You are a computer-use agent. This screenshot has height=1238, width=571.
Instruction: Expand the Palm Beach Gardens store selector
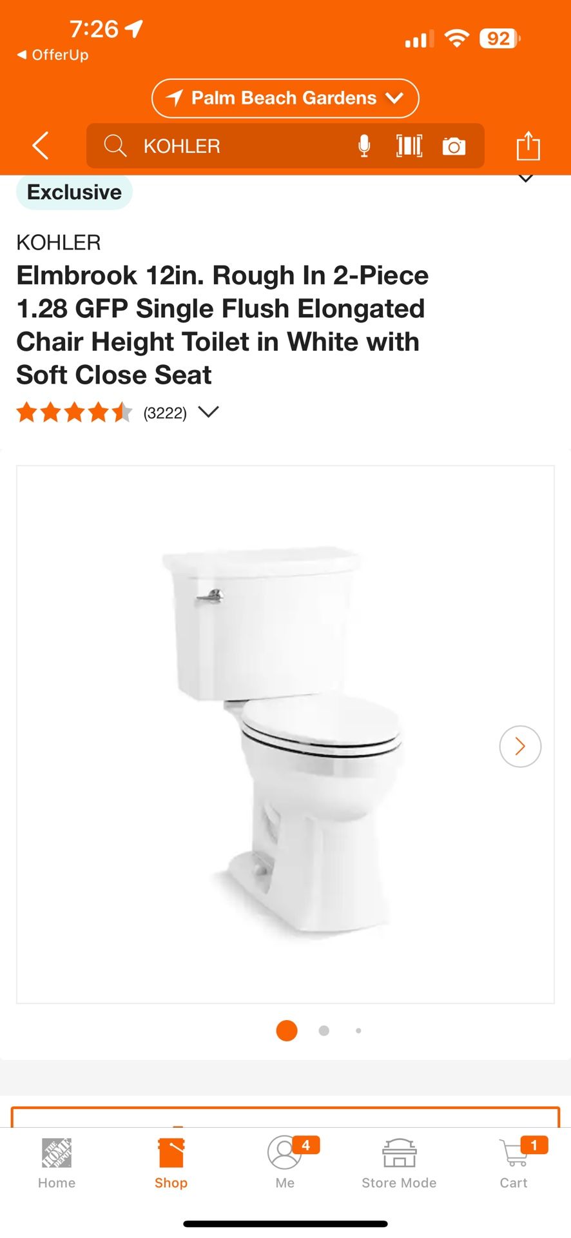(x=285, y=98)
